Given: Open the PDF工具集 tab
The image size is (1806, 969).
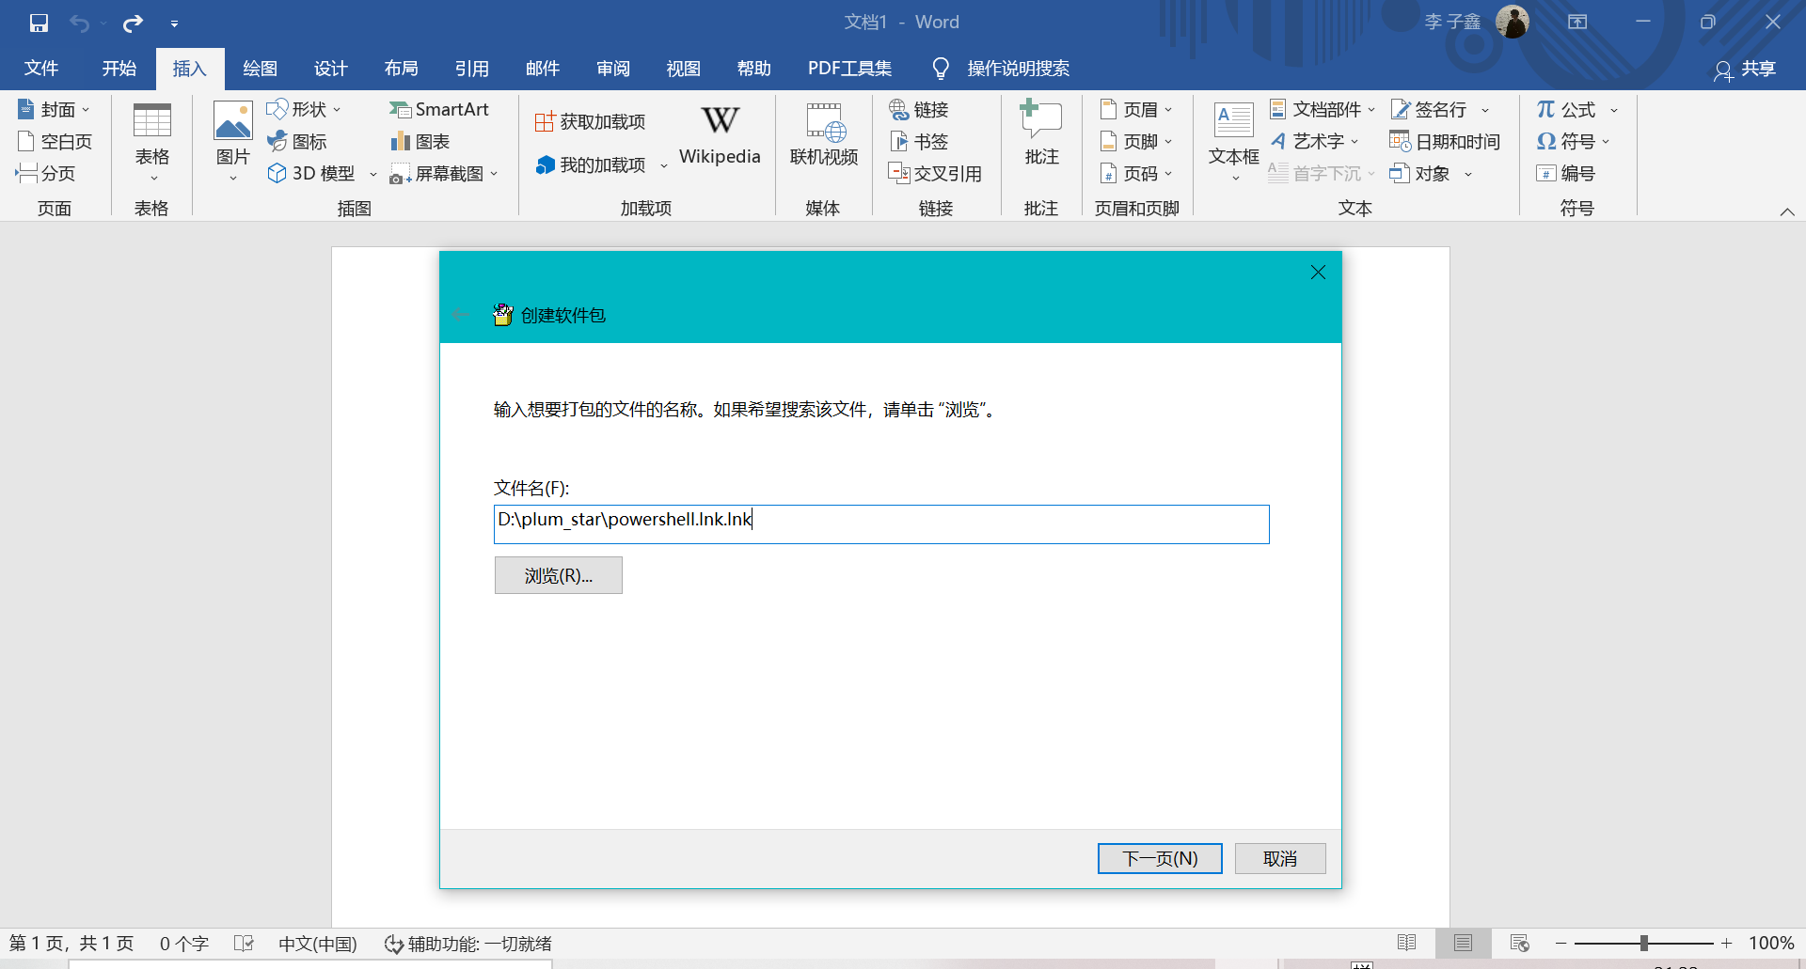Looking at the screenshot, I should pyautogui.click(x=849, y=69).
